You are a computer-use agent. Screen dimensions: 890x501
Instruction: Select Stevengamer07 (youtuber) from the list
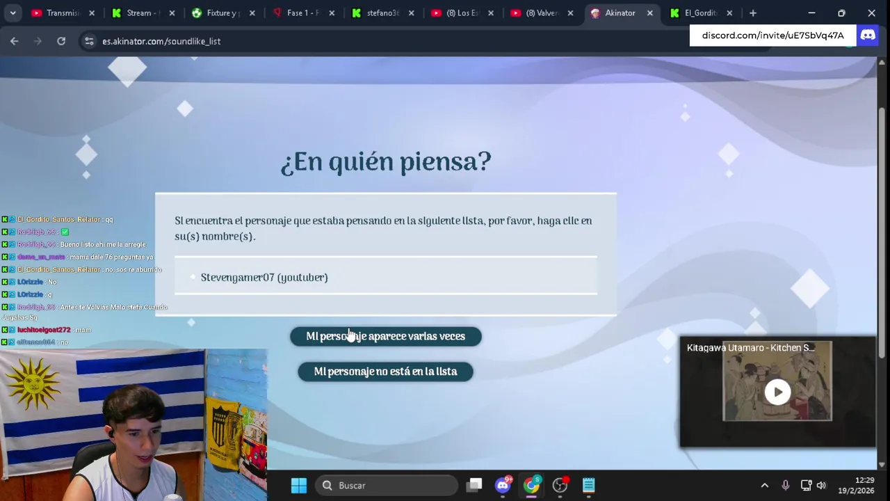[264, 277]
